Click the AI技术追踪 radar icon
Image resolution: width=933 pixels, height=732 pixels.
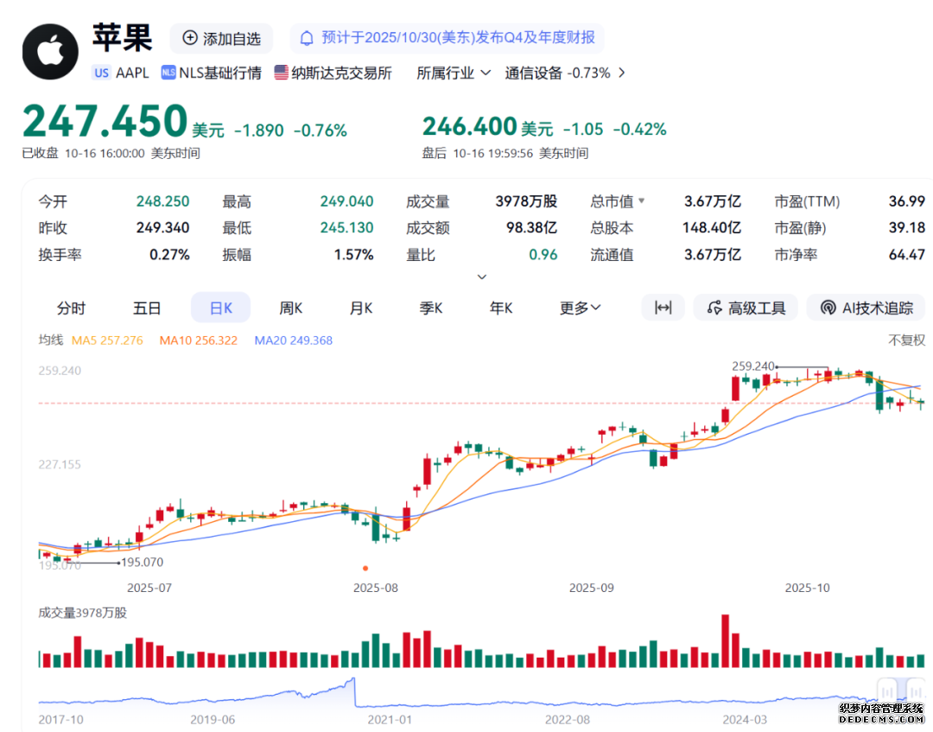[828, 308]
